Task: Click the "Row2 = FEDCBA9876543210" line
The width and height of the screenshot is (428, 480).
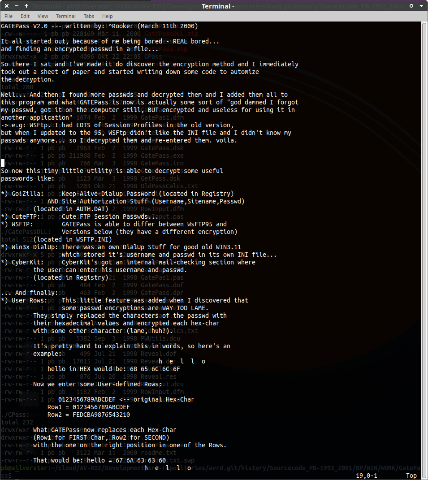Action: tap(88, 415)
